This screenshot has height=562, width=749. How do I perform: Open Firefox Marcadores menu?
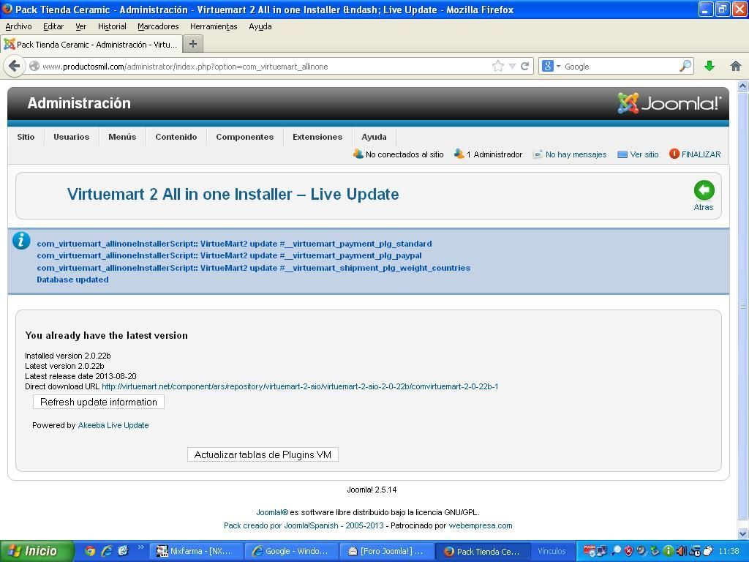pyautogui.click(x=158, y=26)
